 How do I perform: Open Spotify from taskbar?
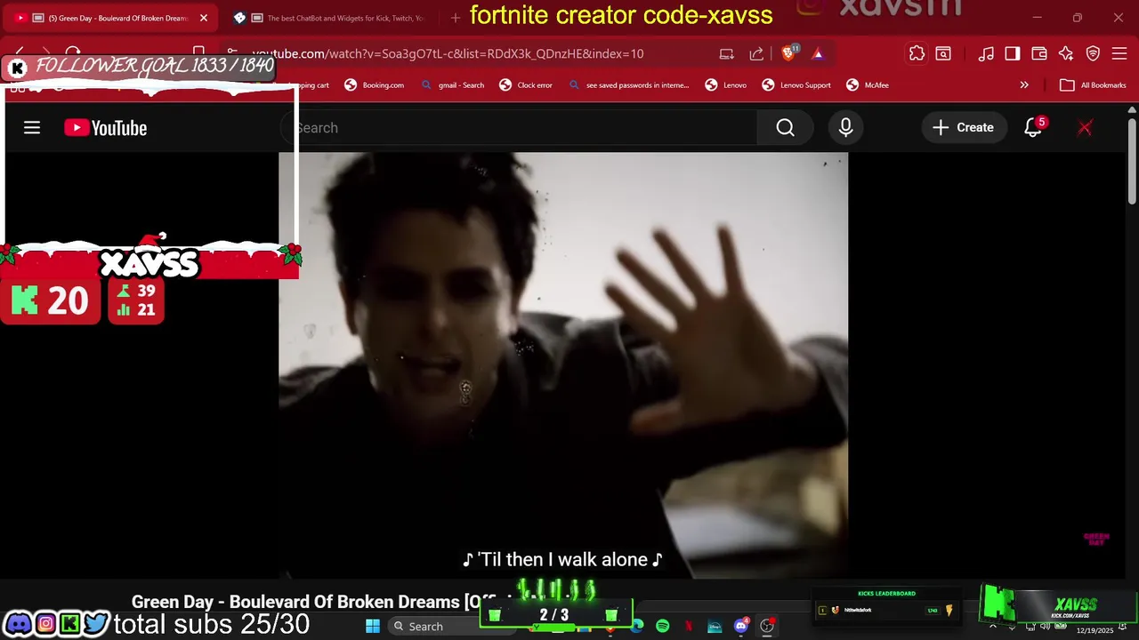[x=663, y=626]
